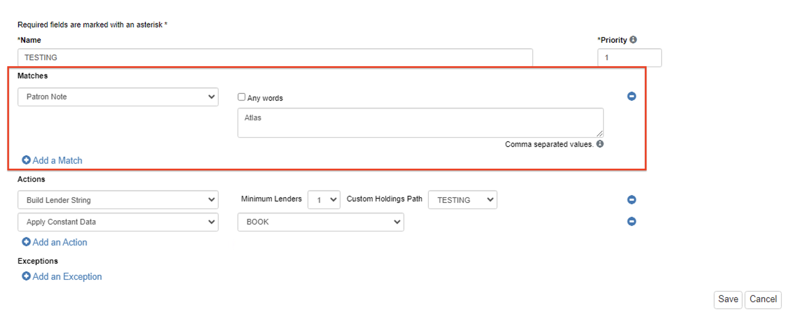Open the Build Lender String action dropdown
The width and height of the screenshot is (805, 326).
point(118,200)
